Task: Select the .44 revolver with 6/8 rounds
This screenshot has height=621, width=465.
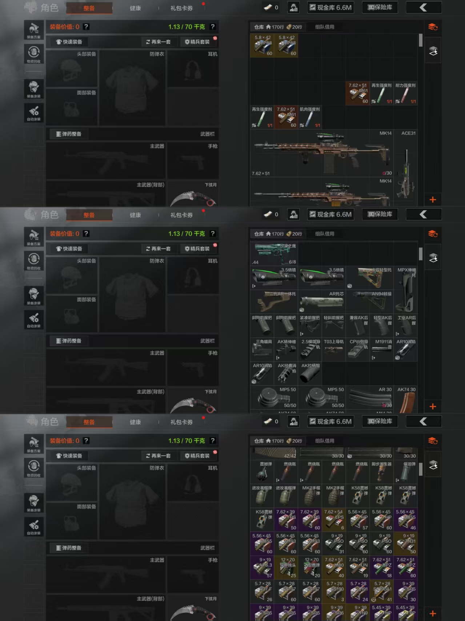Action: coord(274,254)
